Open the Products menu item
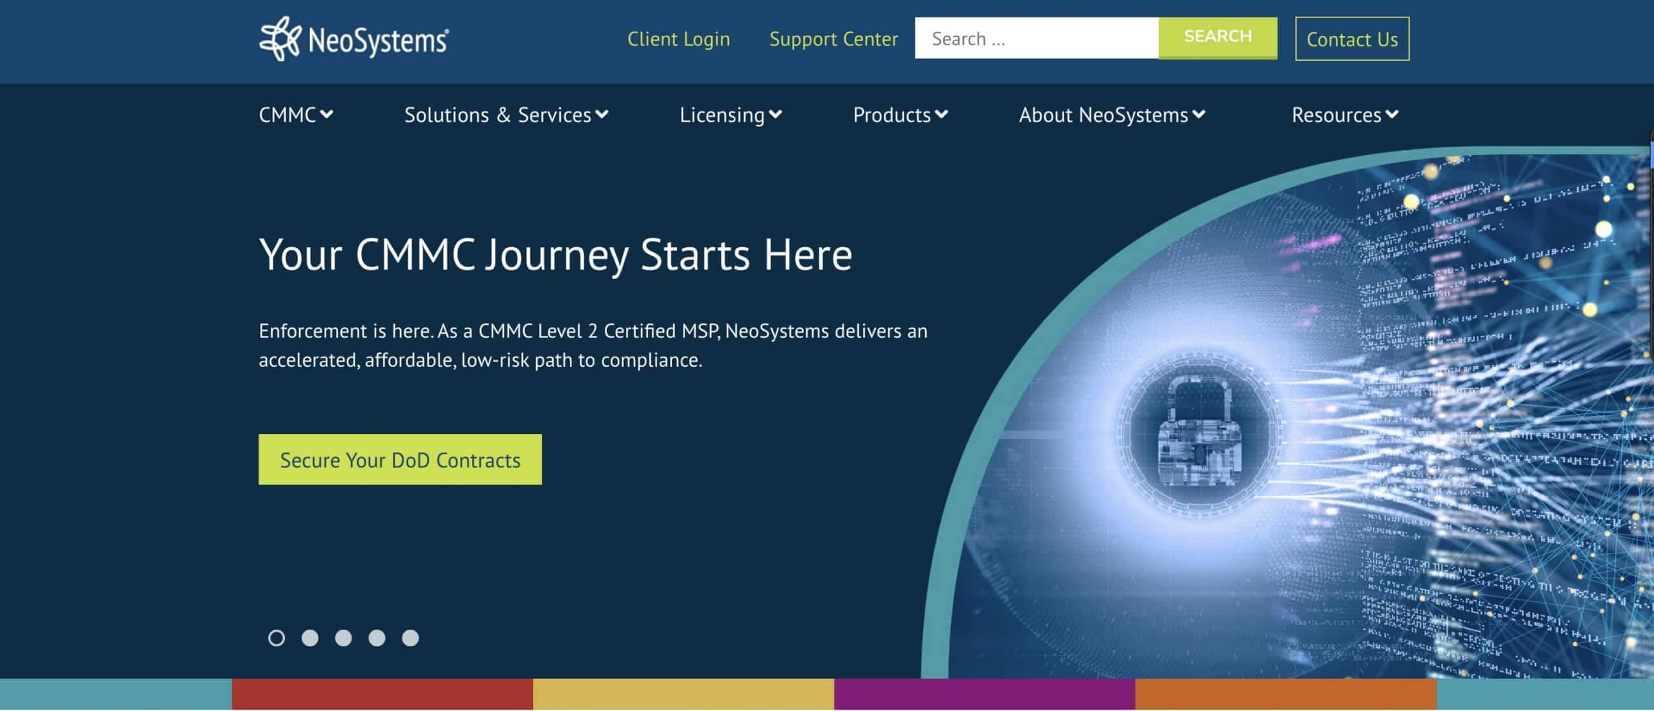This screenshot has height=711, width=1654. click(x=892, y=115)
